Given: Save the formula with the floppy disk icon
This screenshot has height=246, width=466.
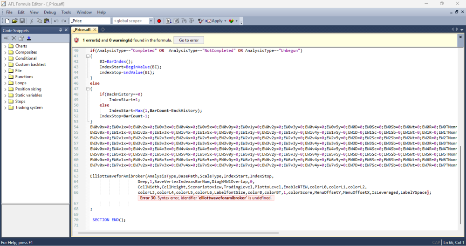Looking at the screenshot, I should point(22,21).
